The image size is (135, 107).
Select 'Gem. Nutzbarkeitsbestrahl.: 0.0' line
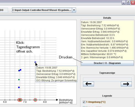pos(104,41)
